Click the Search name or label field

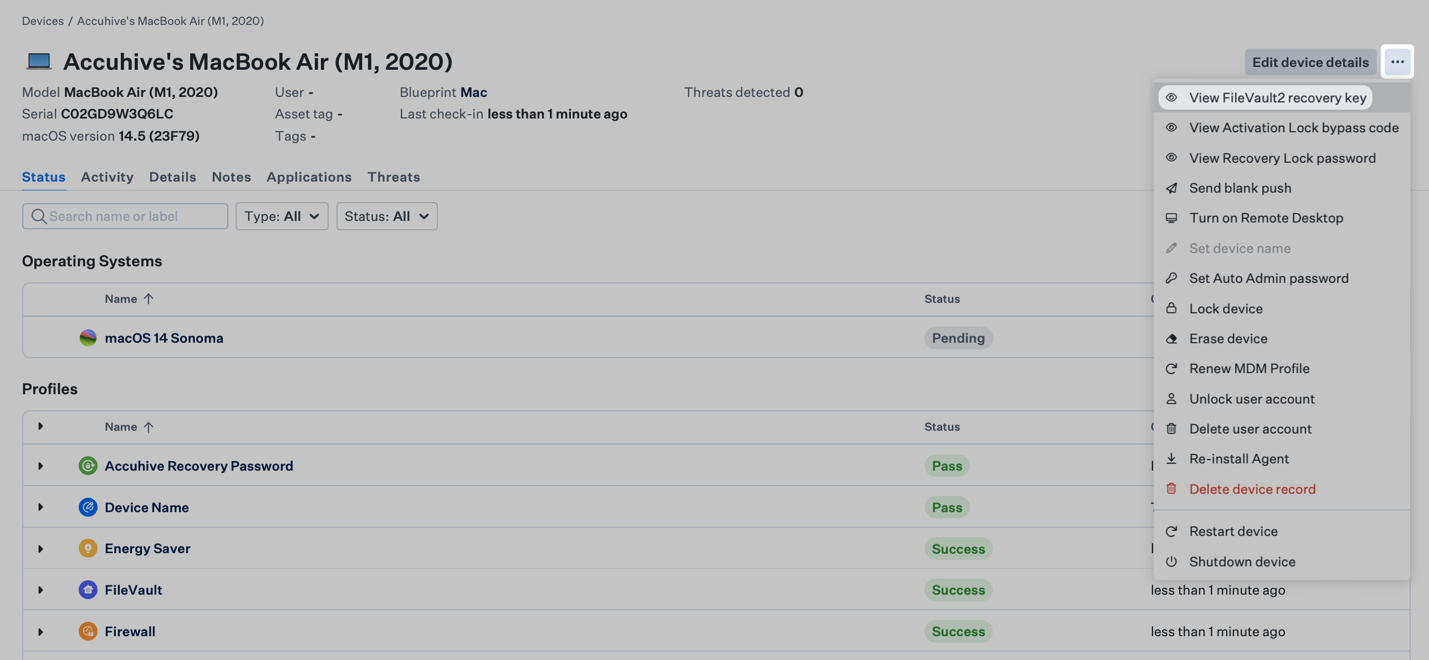click(125, 216)
